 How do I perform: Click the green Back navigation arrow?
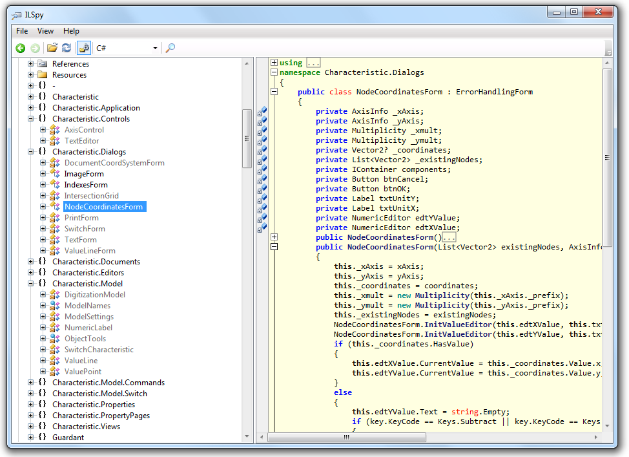(21, 48)
